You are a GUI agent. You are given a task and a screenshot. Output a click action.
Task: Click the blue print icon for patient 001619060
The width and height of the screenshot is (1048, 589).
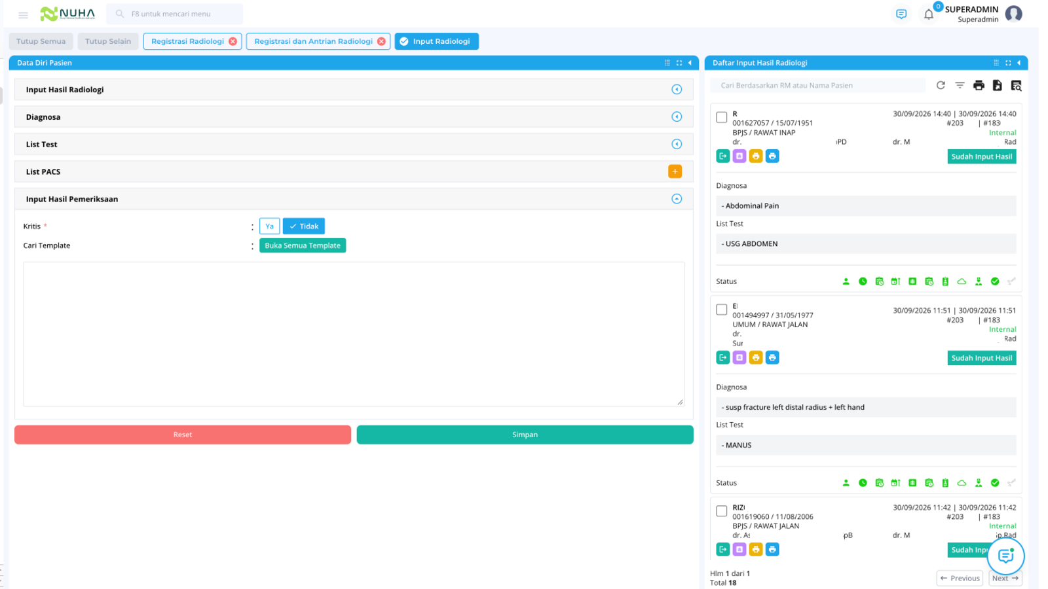click(x=772, y=550)
